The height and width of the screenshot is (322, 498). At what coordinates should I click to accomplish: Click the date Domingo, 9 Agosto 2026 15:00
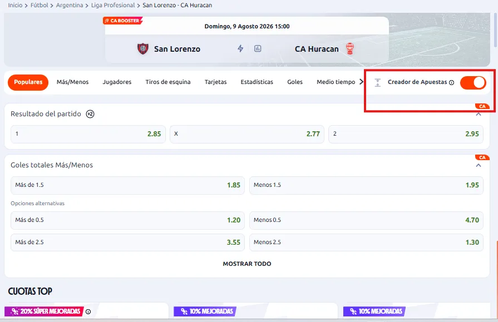247,26
